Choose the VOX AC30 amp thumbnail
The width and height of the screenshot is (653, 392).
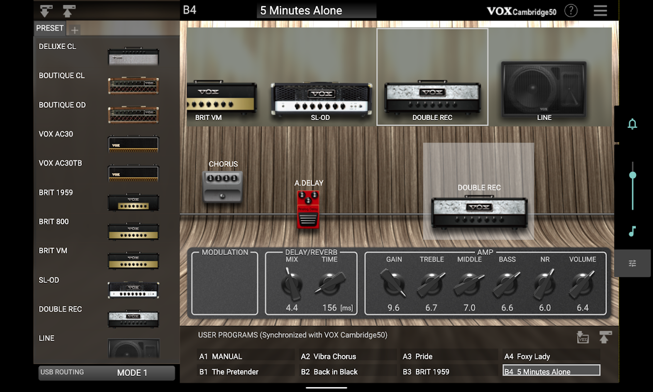[x=133, y=144]
